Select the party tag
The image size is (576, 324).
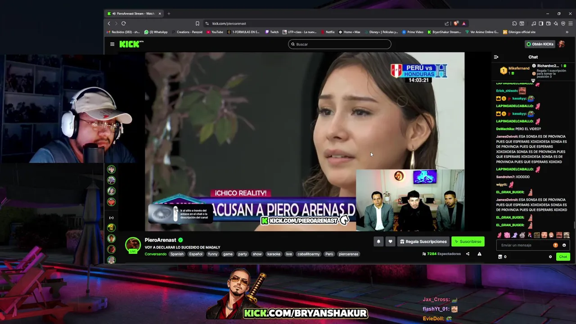pos(243,254)
